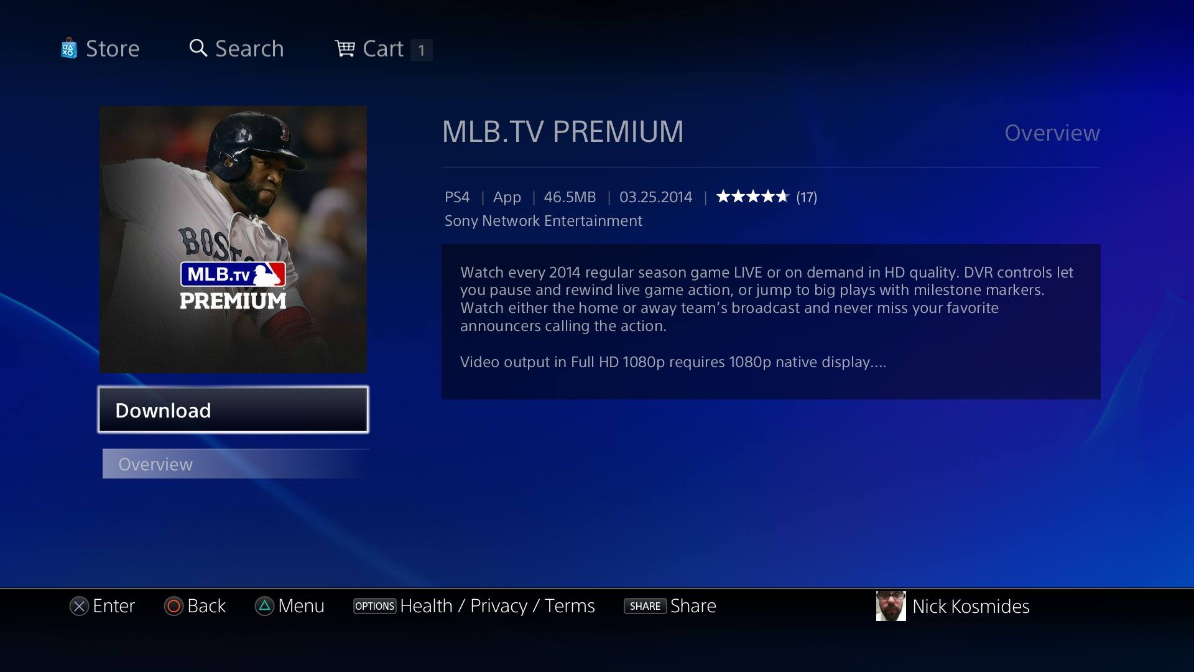Image resolution: width=1194 pixels, height=672 pixels.
Task: Go to the Store menu label
Action: click(x=113, y=49)
